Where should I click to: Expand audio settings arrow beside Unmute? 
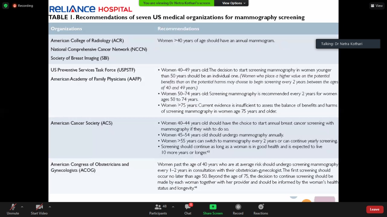pos(22,207)
